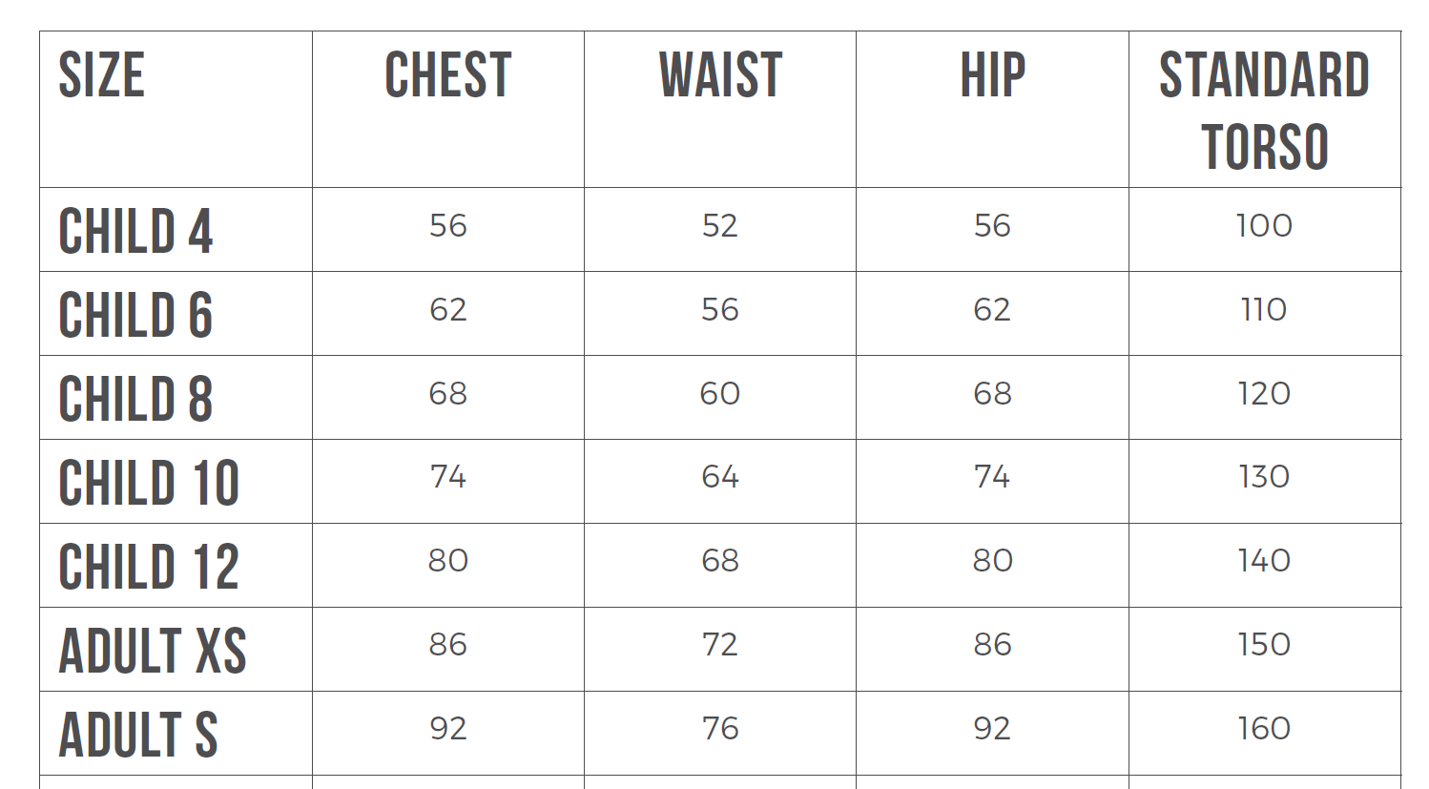Viewport: 1429px width, 789px height.
Task: Click the CHILD 10 row label
Action: coord(149,484)
